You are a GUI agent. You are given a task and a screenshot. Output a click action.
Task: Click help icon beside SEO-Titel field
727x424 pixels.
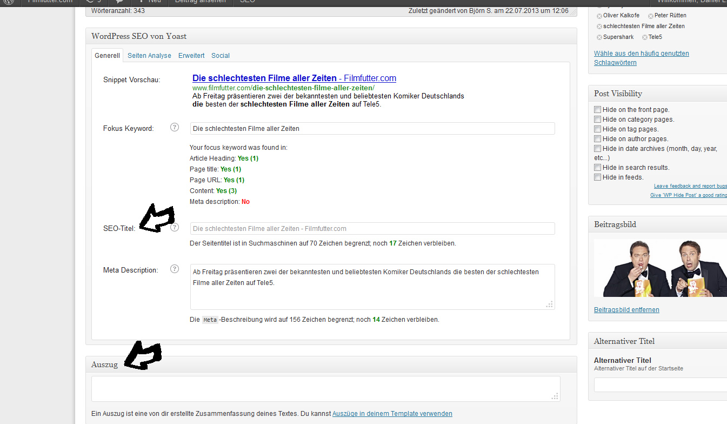click(x=174, y=228)
